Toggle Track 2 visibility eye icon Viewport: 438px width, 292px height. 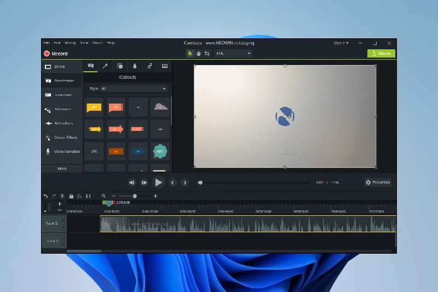[x=63, y=221]
